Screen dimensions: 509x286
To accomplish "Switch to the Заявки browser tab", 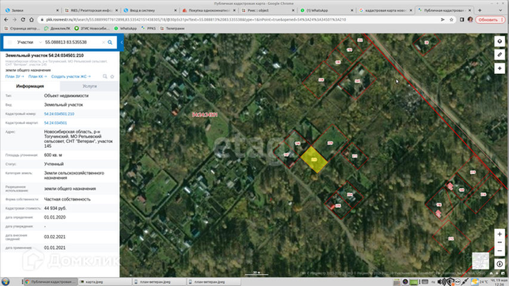I will (31, 10).
